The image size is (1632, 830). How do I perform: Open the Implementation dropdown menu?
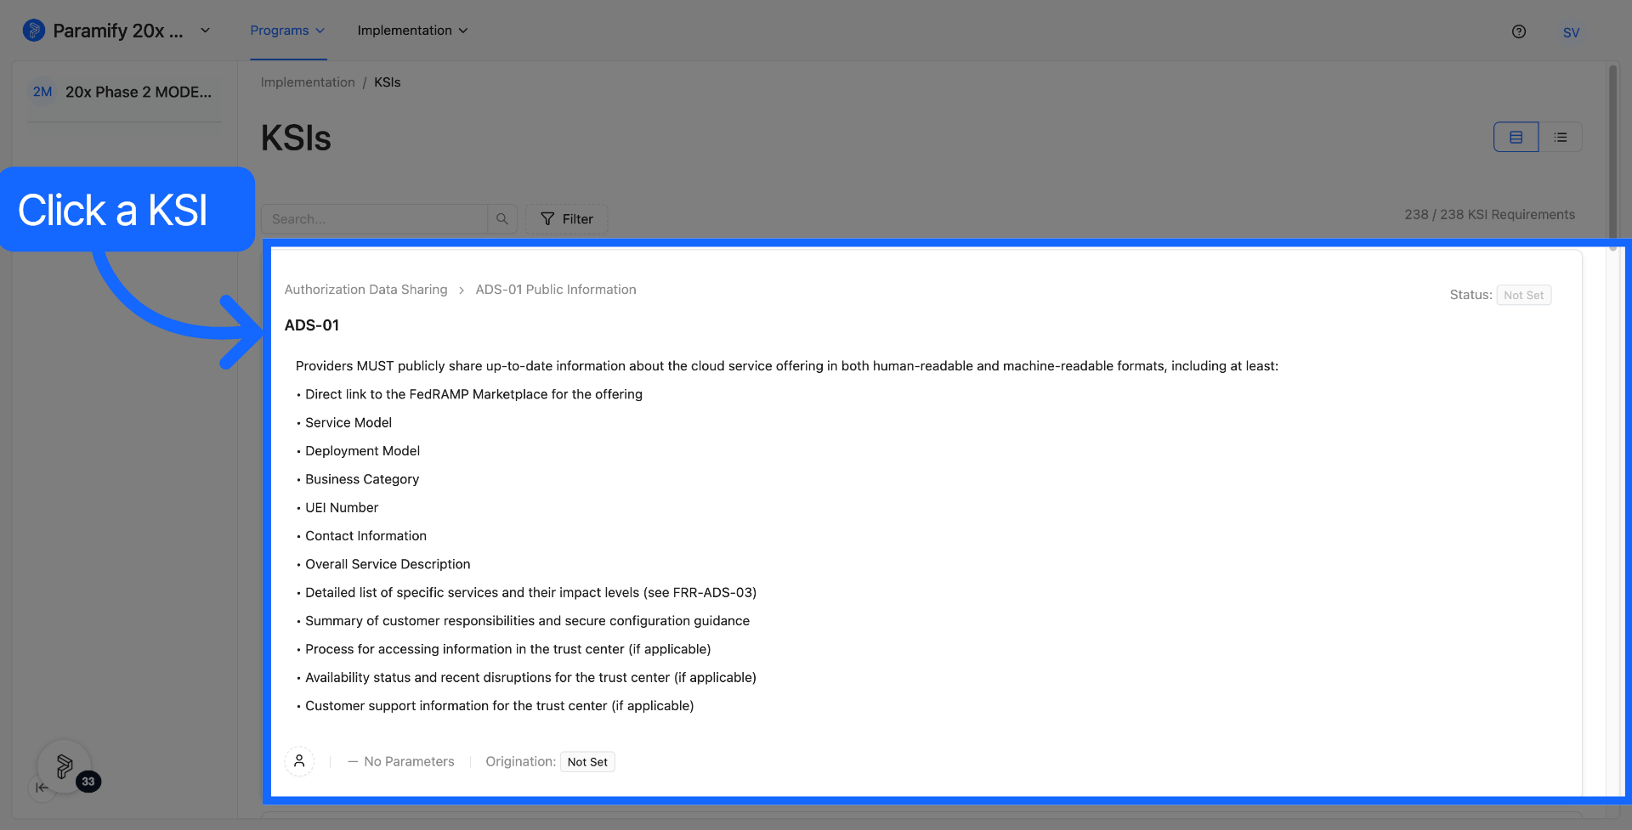pos(412,31)
